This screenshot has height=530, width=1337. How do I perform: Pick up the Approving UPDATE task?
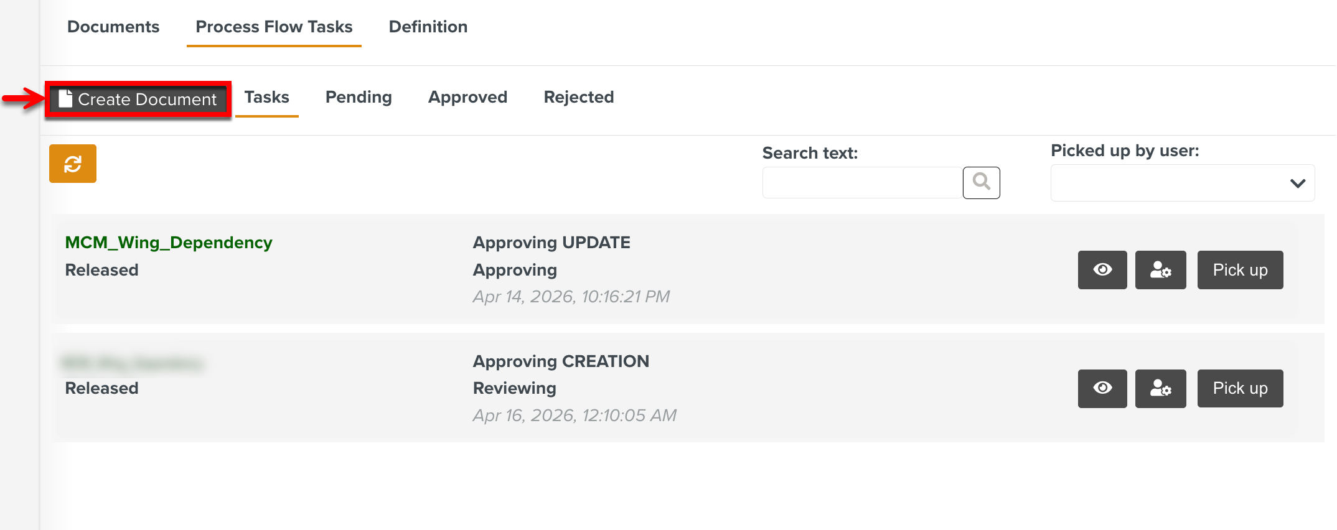pyautogui.click(x=1239, y=270)
